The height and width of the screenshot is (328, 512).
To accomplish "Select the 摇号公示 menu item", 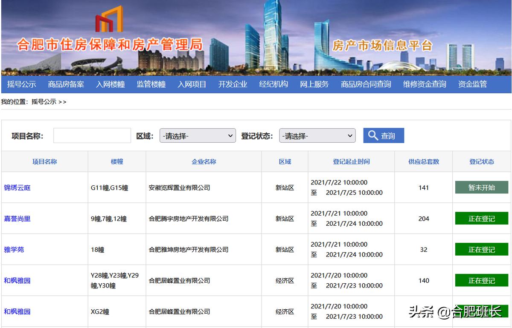I will point(21,84).
